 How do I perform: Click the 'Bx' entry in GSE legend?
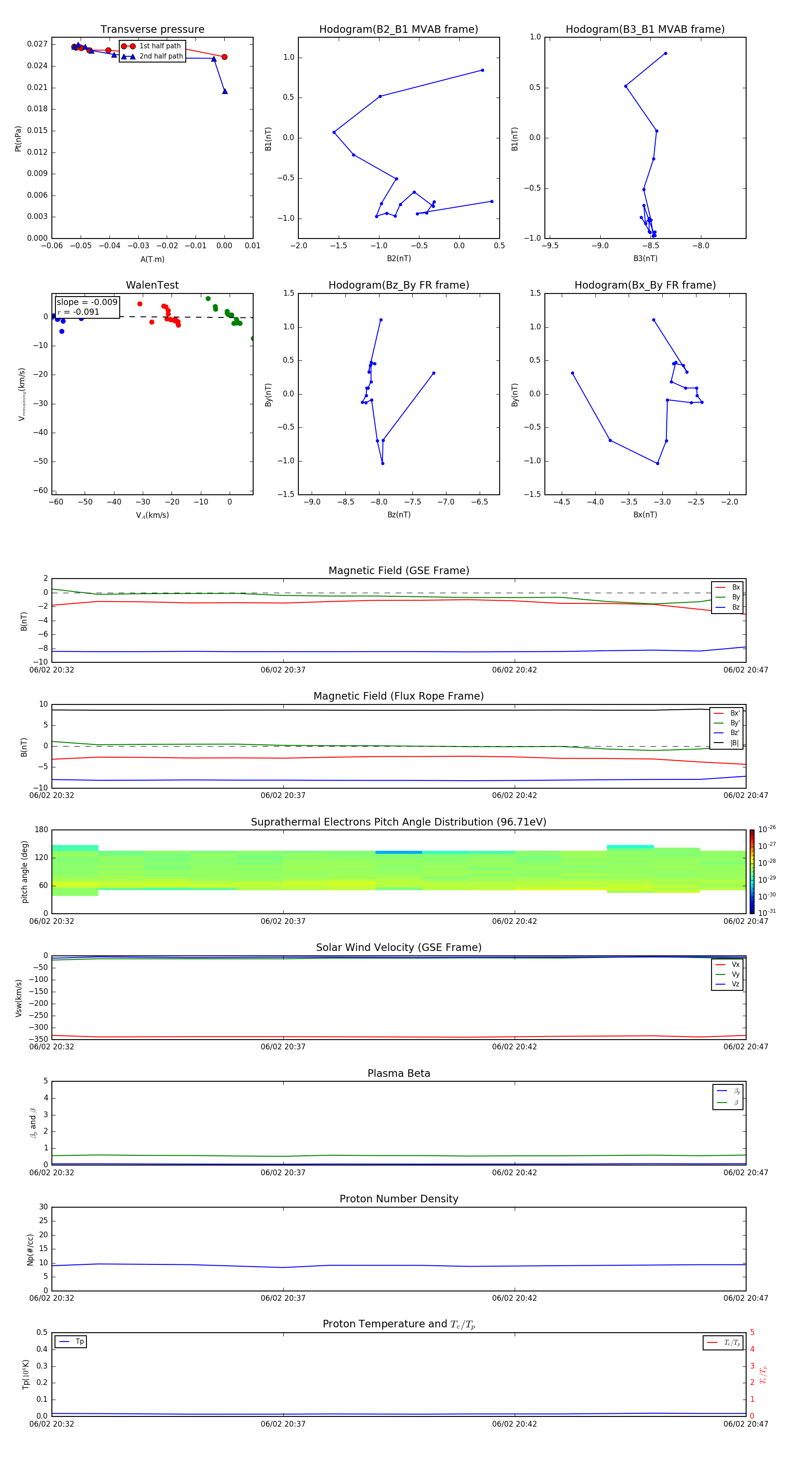pos(728,587)
